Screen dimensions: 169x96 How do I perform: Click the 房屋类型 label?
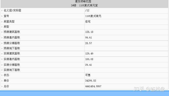coord(9,21)
